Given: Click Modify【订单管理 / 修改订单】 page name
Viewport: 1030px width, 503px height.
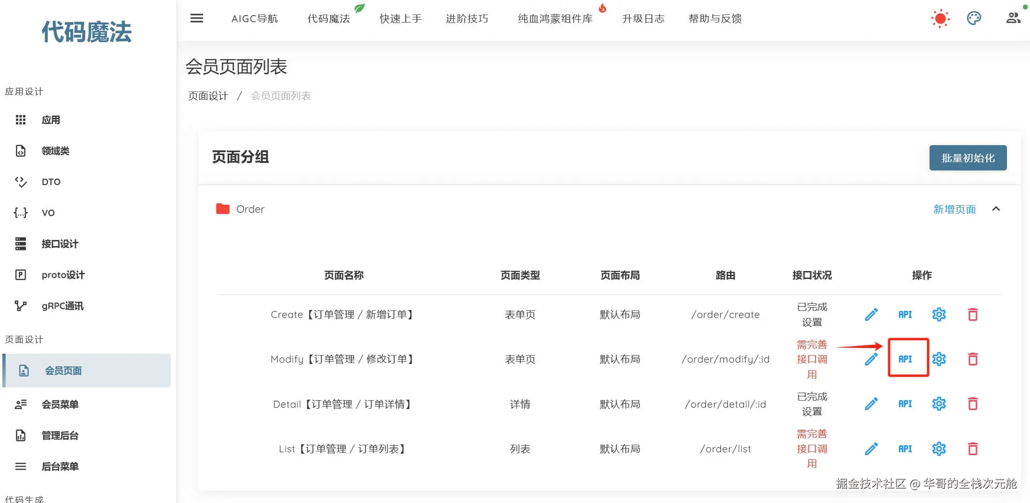Looking at the screenshot, I should click(344, 359).
